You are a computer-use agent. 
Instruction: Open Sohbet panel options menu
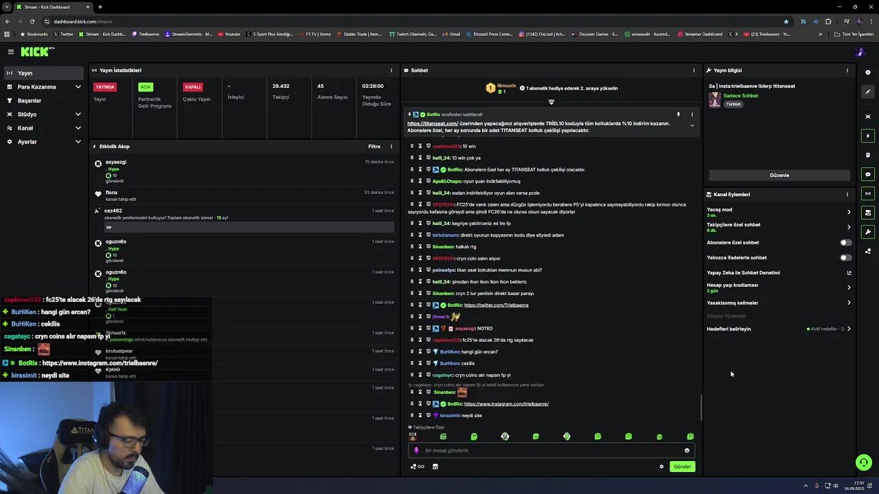click(694, 70)
